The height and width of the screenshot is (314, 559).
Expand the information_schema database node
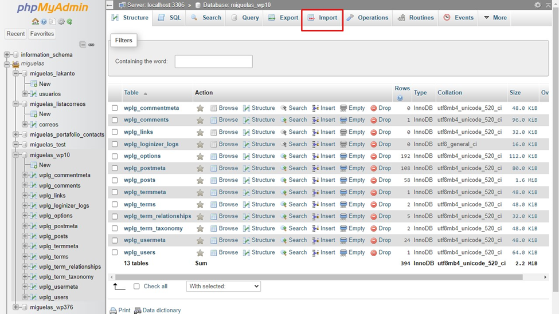[7, 54]
